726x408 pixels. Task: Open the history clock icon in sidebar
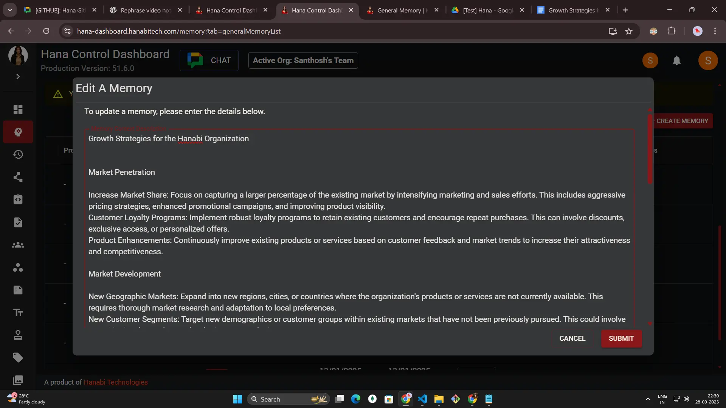(18, 155)
